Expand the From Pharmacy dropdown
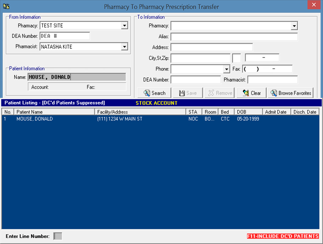 click(124, 26)
